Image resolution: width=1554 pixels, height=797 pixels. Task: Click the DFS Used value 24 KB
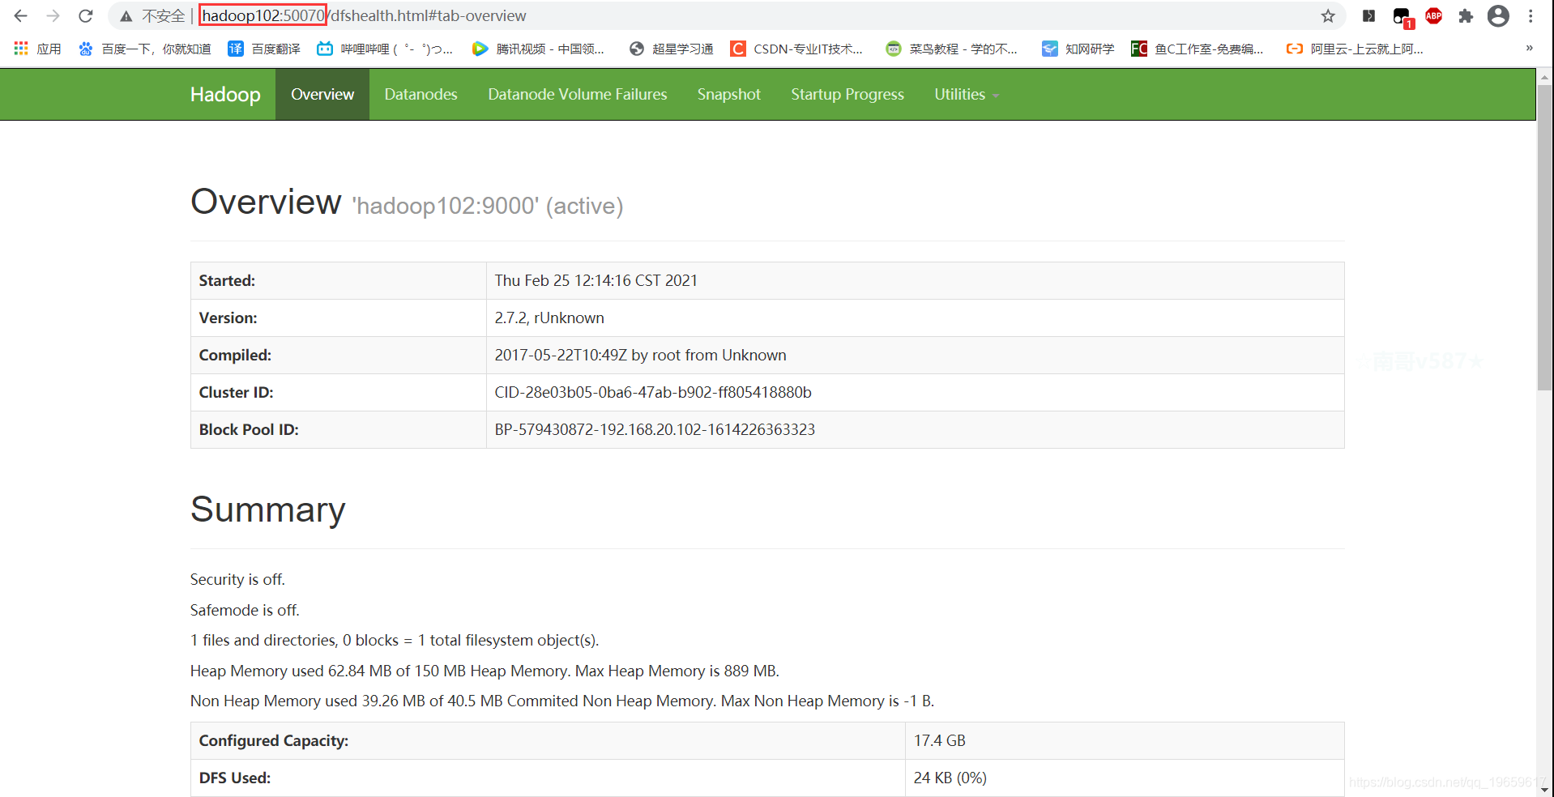point(950,778)
